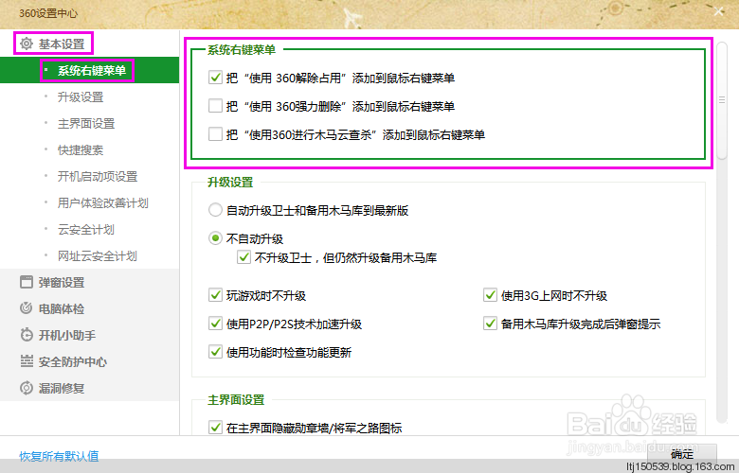Select 自动升级卫士和备用木马库到最新版 radio button
This screenshot has height=473, width=739.
[x=215, y=210]
